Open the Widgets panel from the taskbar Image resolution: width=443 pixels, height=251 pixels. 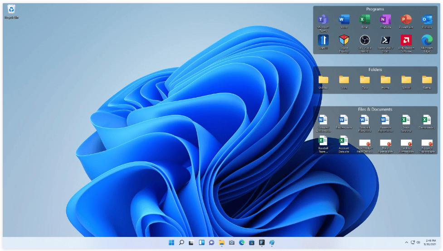pyautogui.click(x=201, y=242)
